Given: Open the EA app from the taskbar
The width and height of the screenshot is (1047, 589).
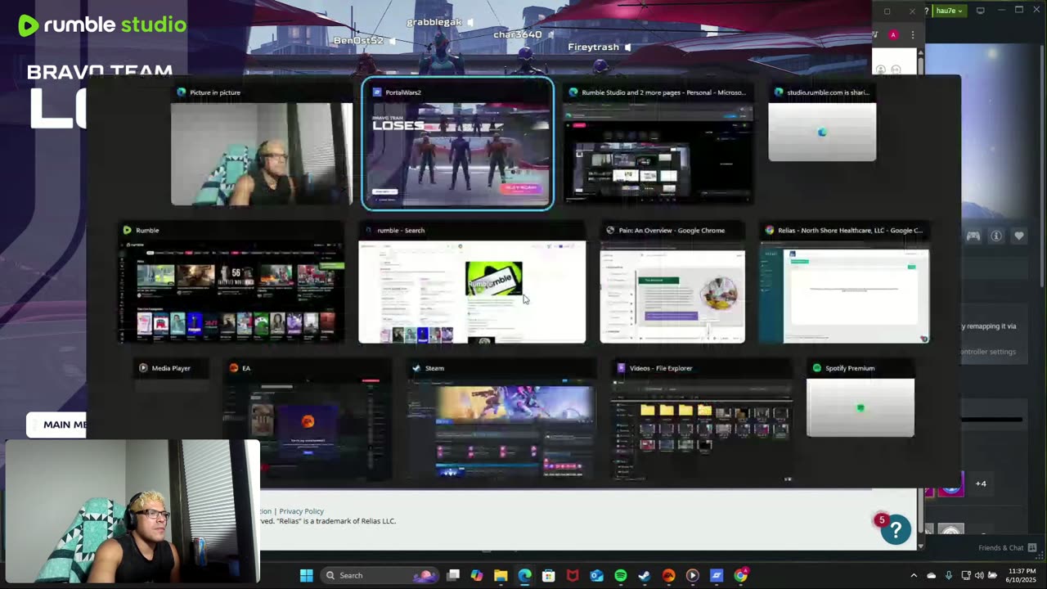Looking at the screenshot, I should click(668, 575).
